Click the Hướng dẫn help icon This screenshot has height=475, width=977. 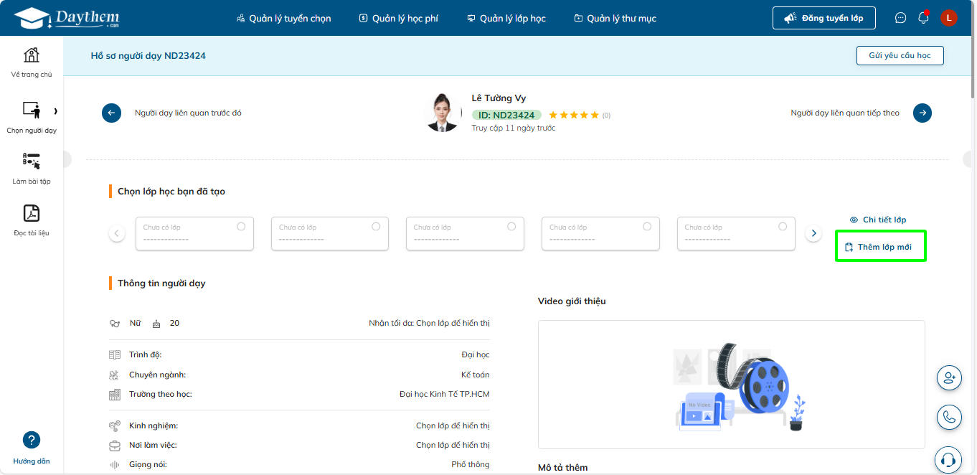click(x=32, y=440)
